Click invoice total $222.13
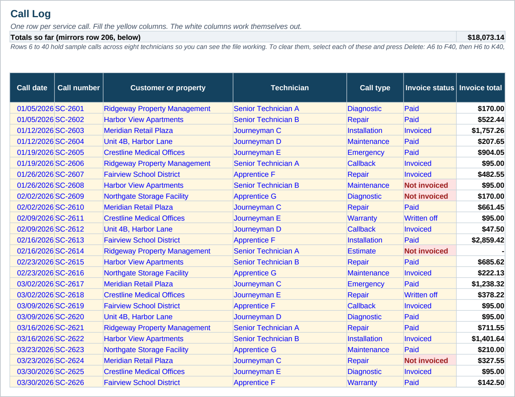 (x=481, y=273)
